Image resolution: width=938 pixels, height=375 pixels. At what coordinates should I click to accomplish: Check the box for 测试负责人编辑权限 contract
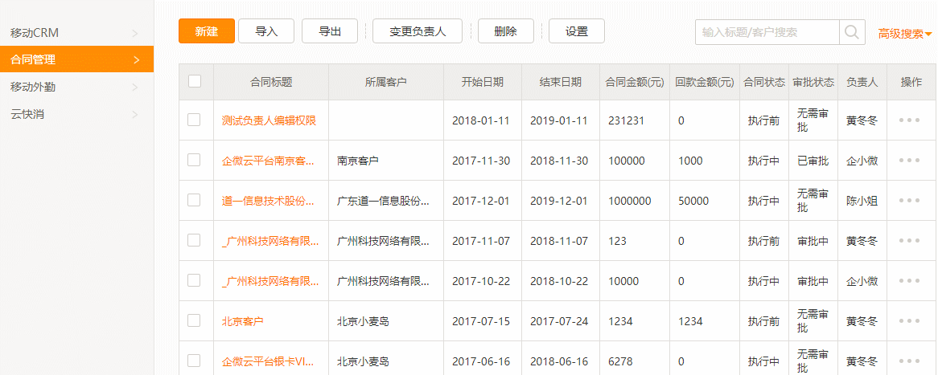pyautogui.click(x=194, y=120)
